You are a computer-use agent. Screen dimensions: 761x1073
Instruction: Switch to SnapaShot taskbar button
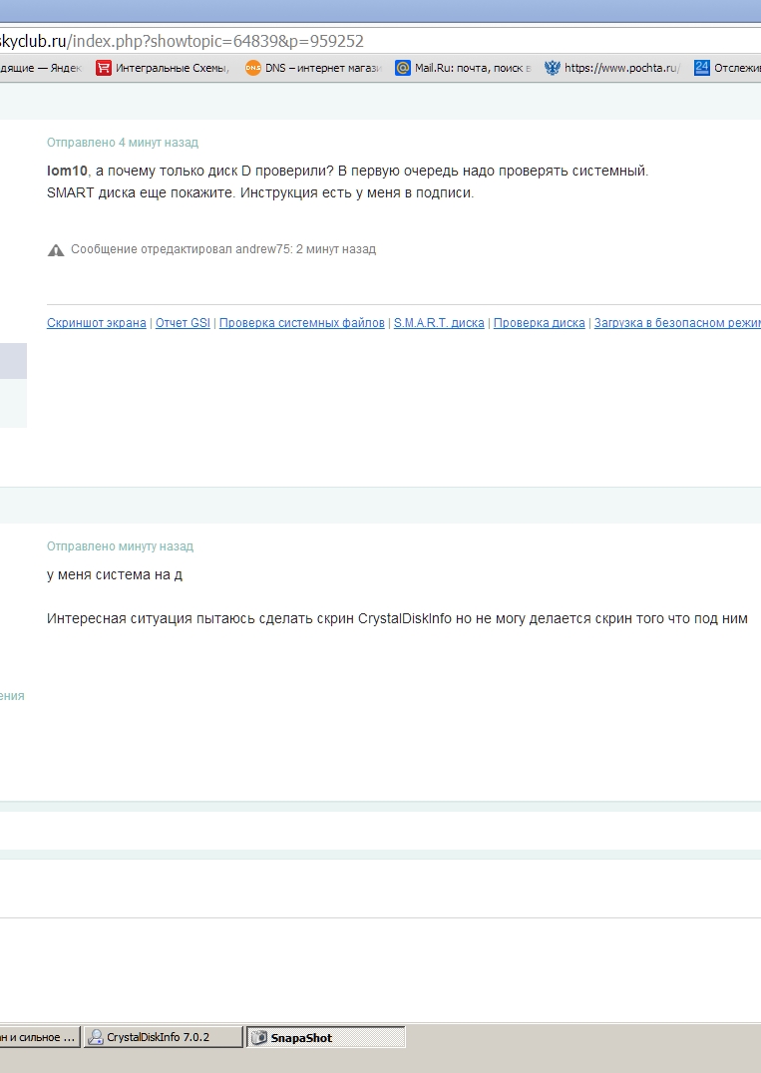(x=326, y=1037)
